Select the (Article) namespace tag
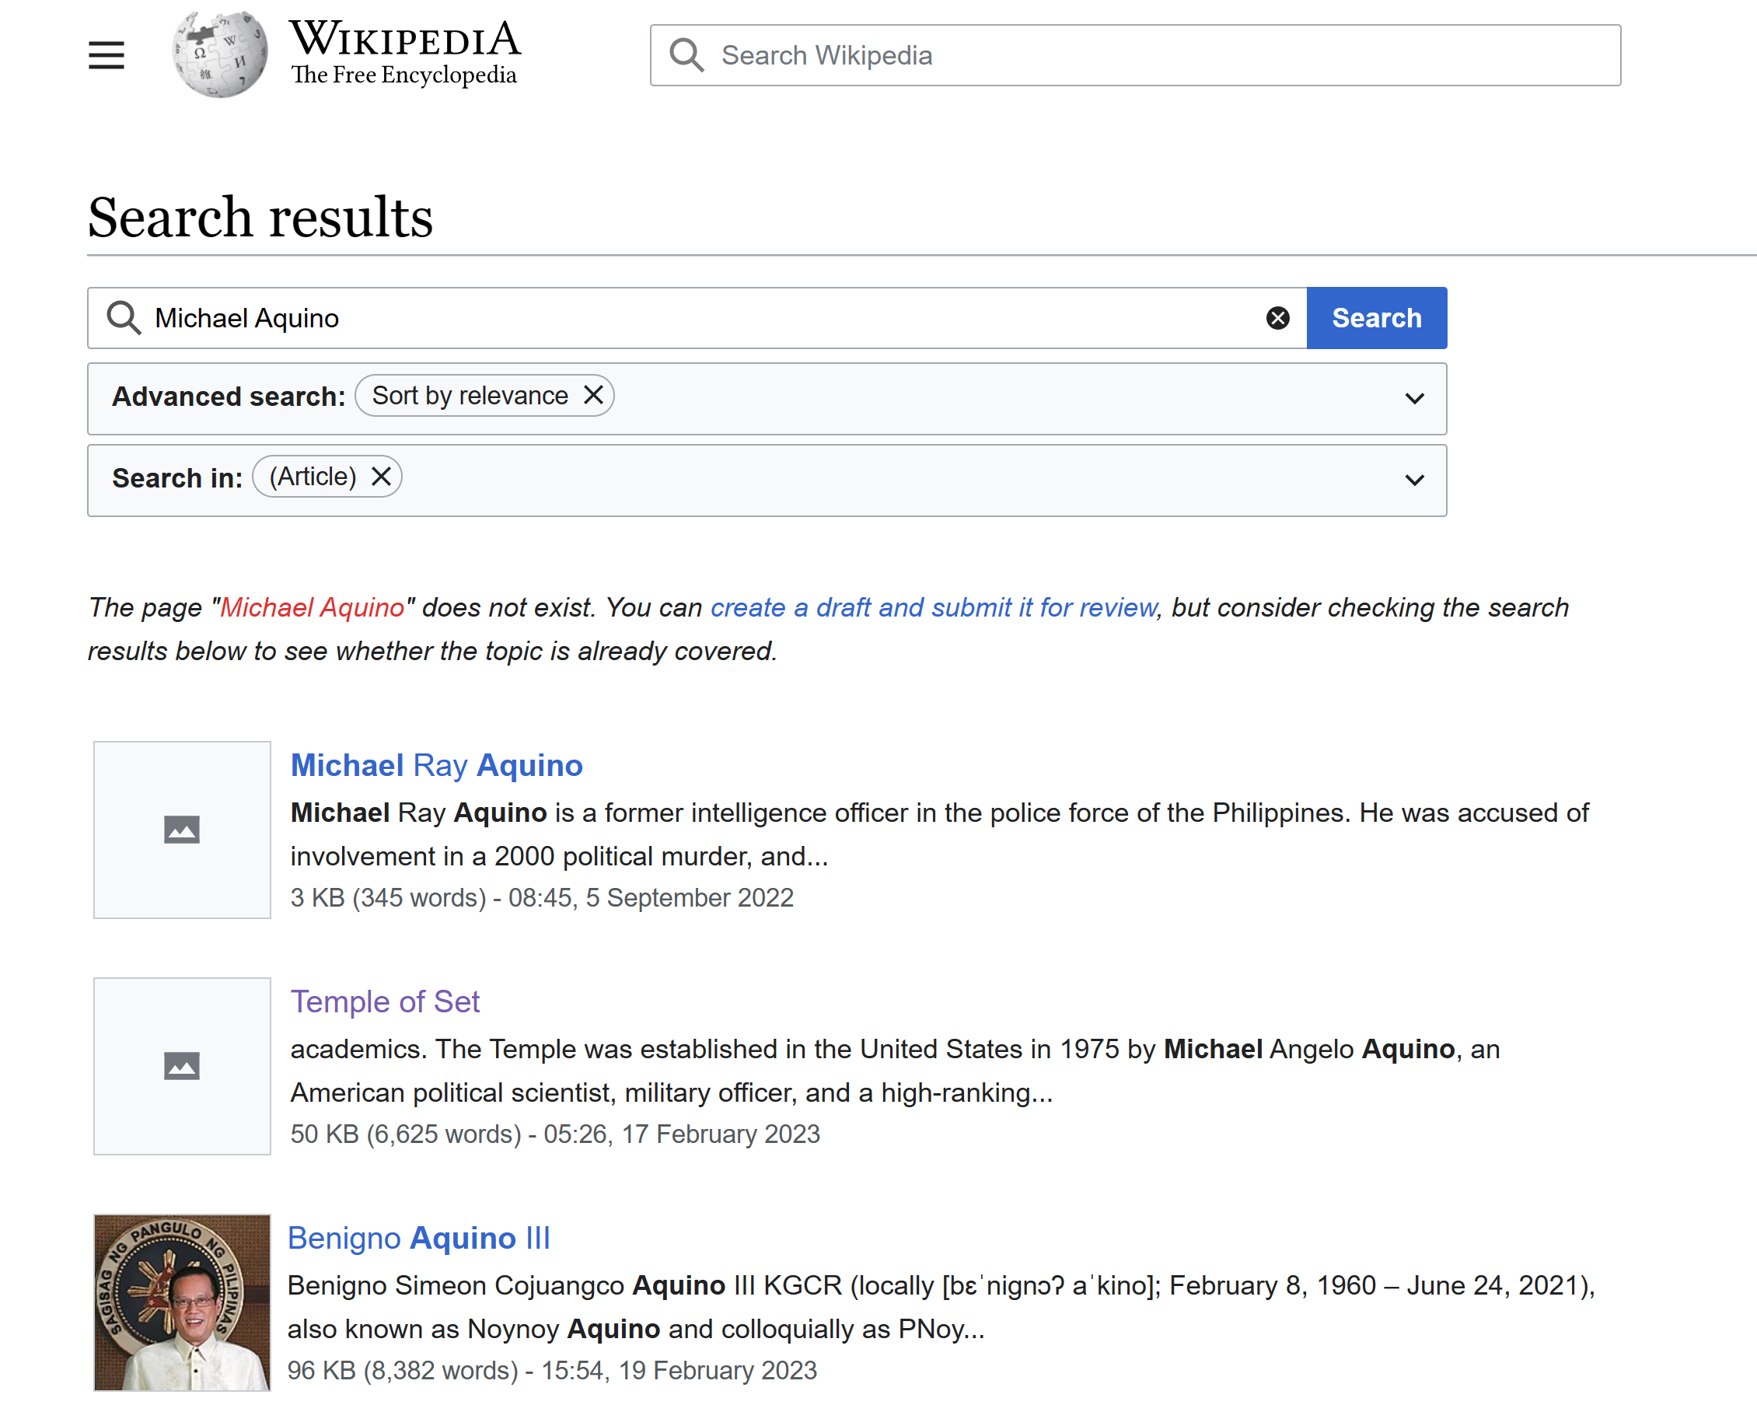 point(312,477)
